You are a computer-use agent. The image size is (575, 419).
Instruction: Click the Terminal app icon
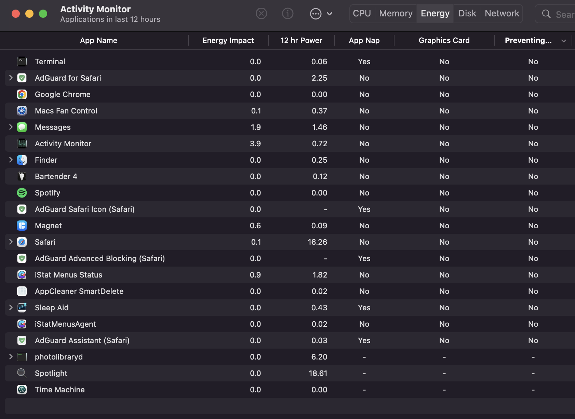22,62
